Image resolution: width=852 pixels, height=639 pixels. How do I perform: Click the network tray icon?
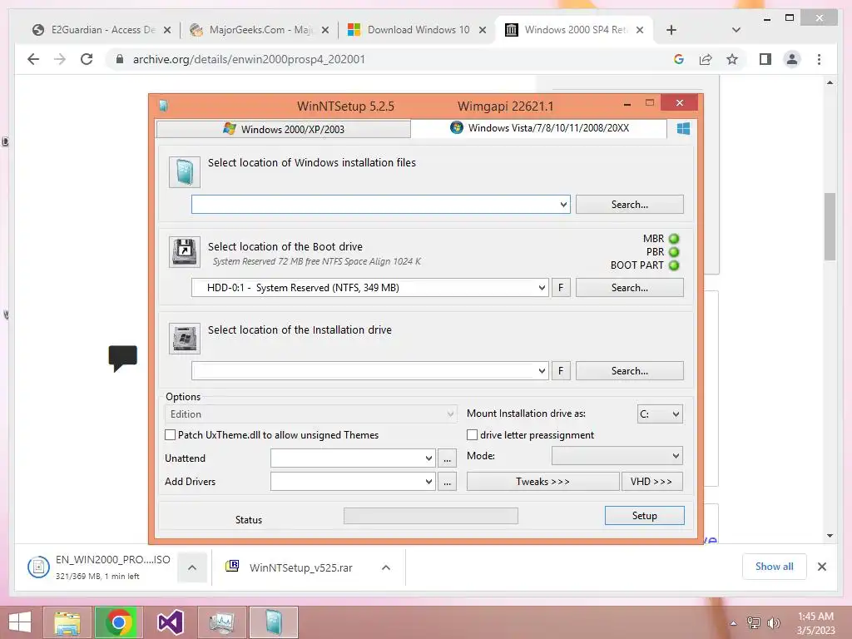[753, 622]
